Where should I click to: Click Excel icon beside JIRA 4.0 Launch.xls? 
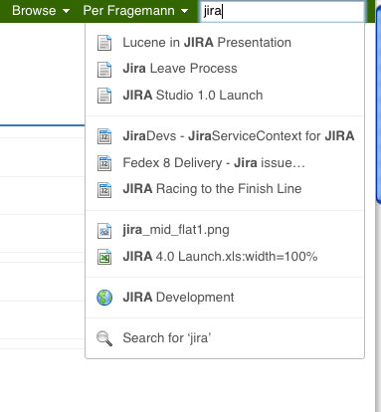tap(104, 257)
